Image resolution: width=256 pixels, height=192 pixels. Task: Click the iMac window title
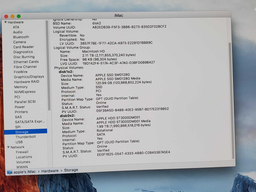[x=118, y=15]
